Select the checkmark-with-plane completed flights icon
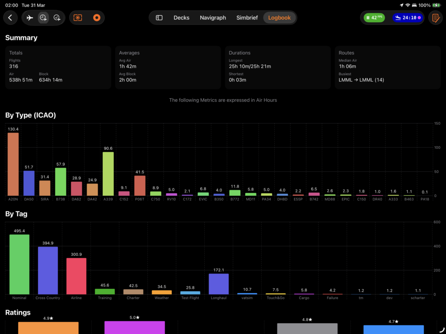The image size is (446, 334). [57, 18]
